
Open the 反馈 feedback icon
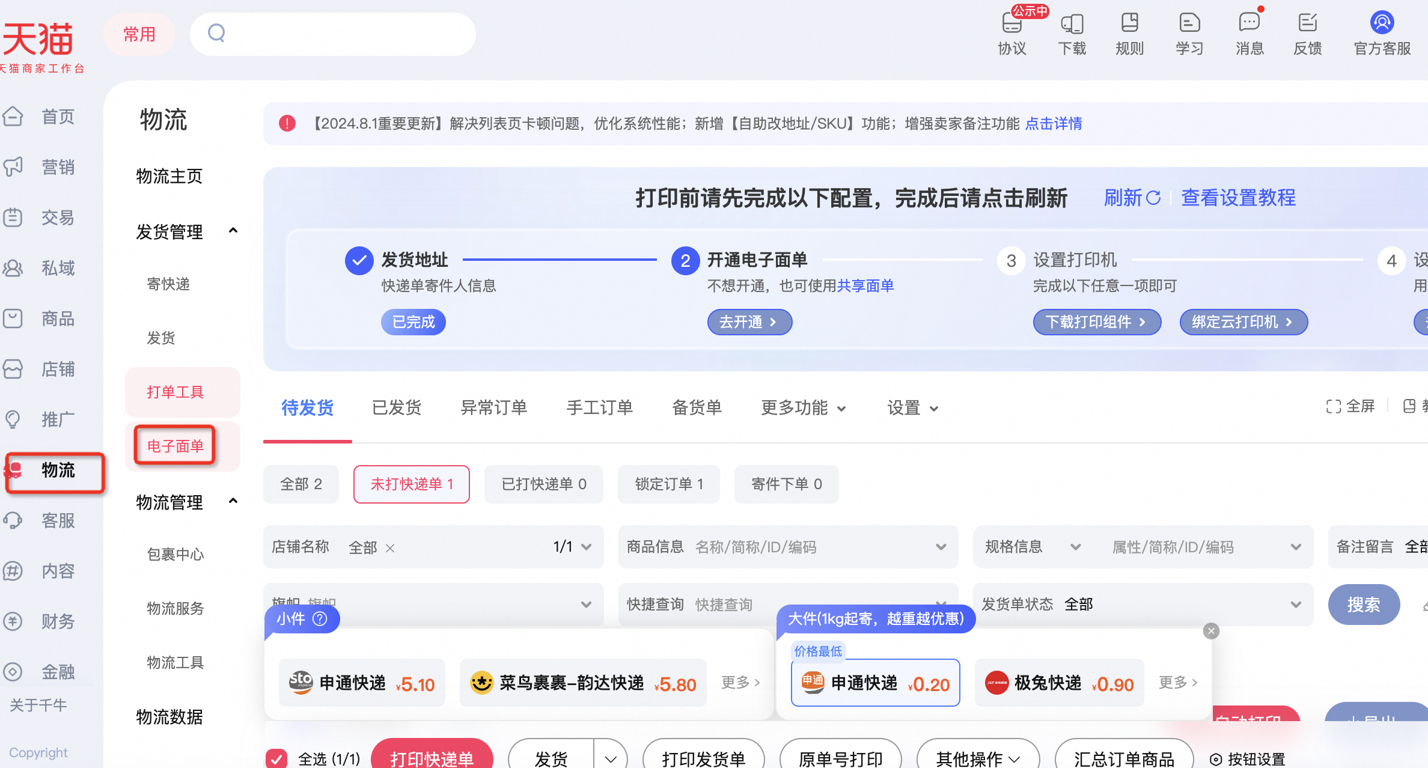(x=1308, y=23)
